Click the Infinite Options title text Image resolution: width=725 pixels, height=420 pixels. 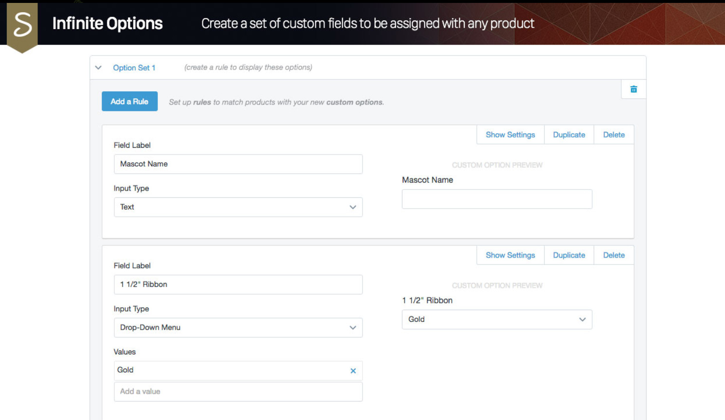point(108,23)
